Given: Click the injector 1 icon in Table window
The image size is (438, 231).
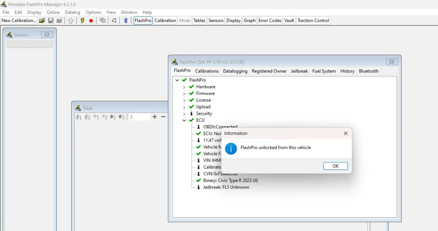Looking at the screenshot, I should (x=113, y=117).
